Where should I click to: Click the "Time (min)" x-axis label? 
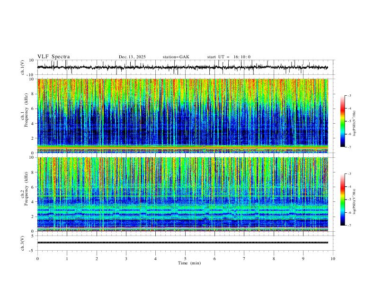[x=189, y=263]
